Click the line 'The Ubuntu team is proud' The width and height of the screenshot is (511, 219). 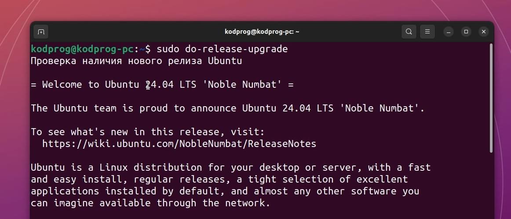228,108
